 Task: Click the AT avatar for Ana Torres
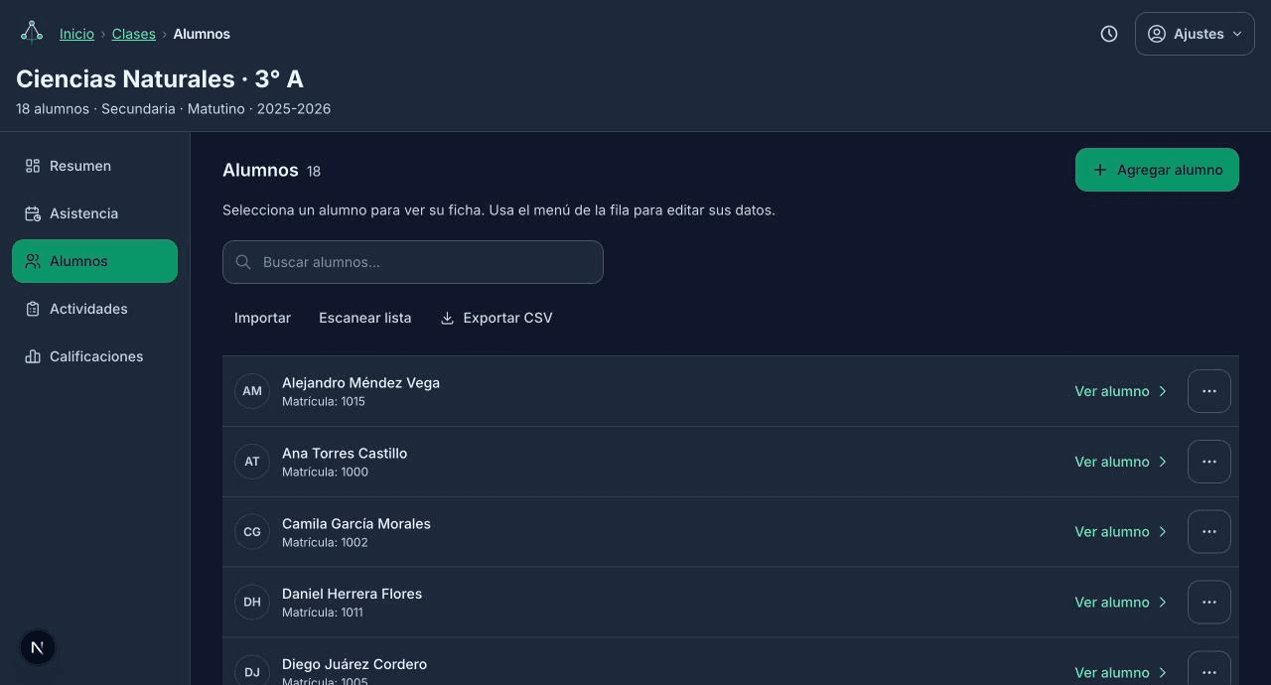pyautogui.click(x=252, y=462)
